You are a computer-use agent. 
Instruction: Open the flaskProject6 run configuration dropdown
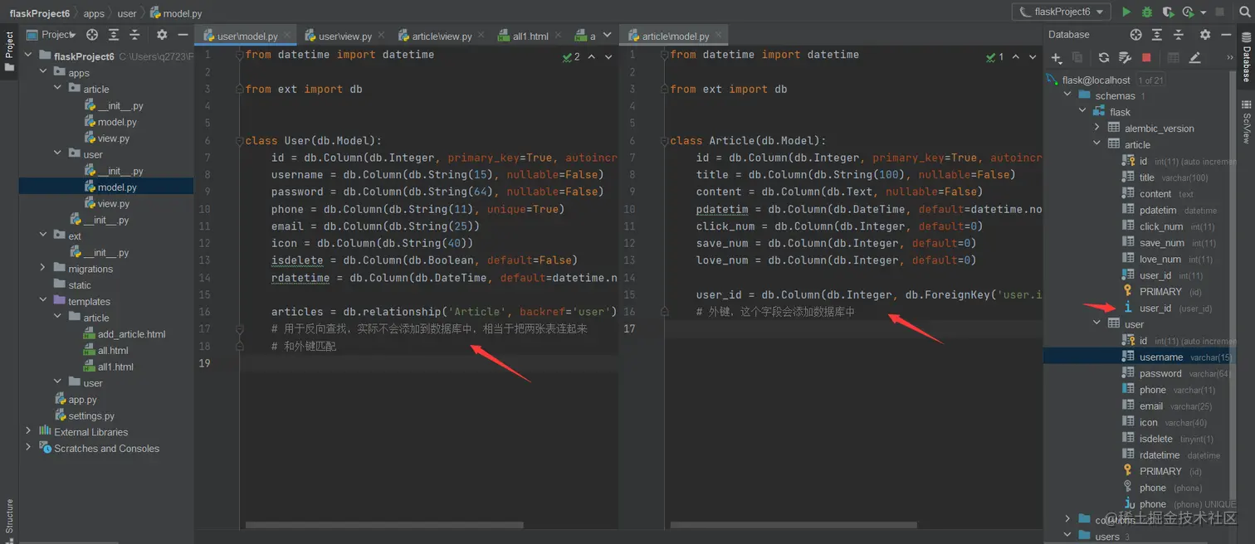pyautogui.click(x=1062, y=12)
